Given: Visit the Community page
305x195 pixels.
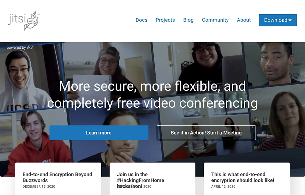Looking at the screenshot, I should (x=215, y=20).
